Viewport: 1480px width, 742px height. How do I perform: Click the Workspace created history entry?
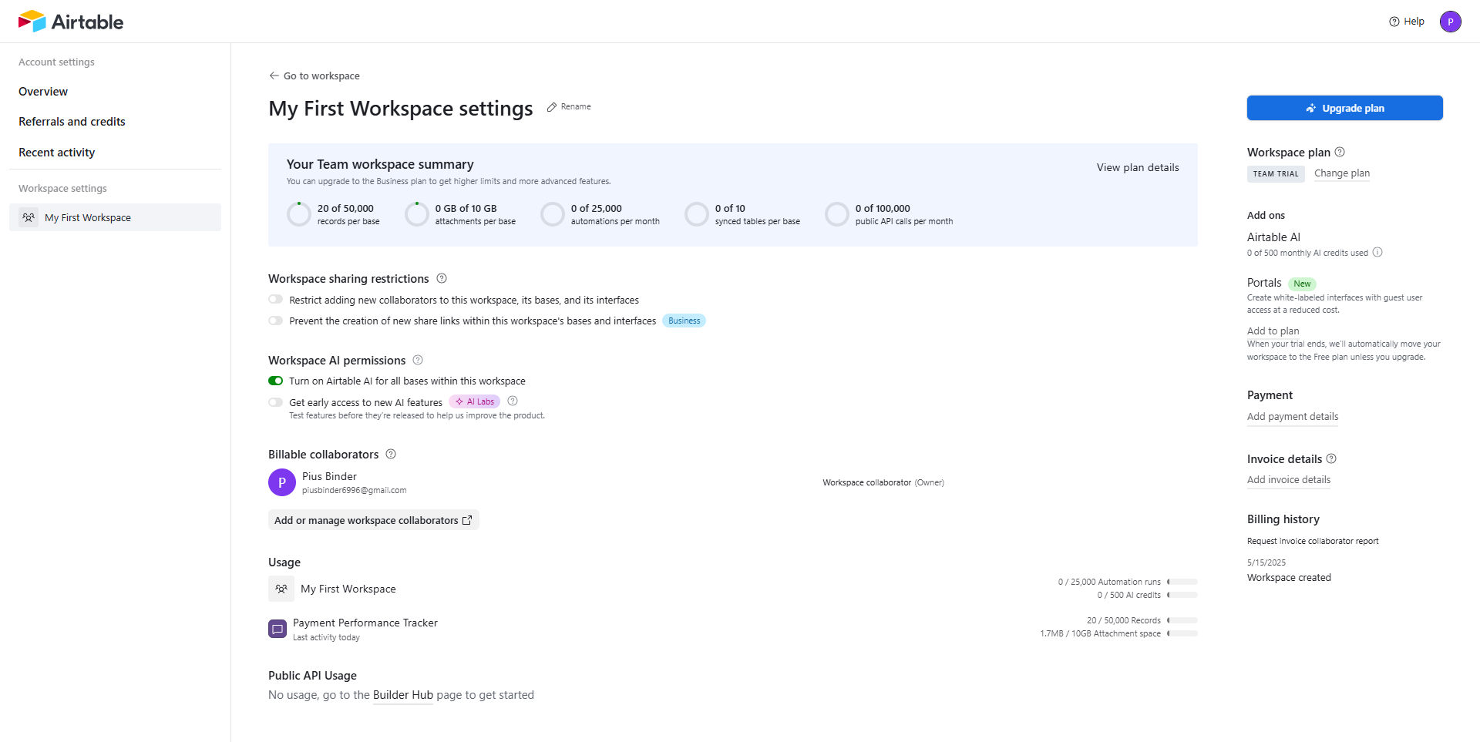tap(1289, 578)
